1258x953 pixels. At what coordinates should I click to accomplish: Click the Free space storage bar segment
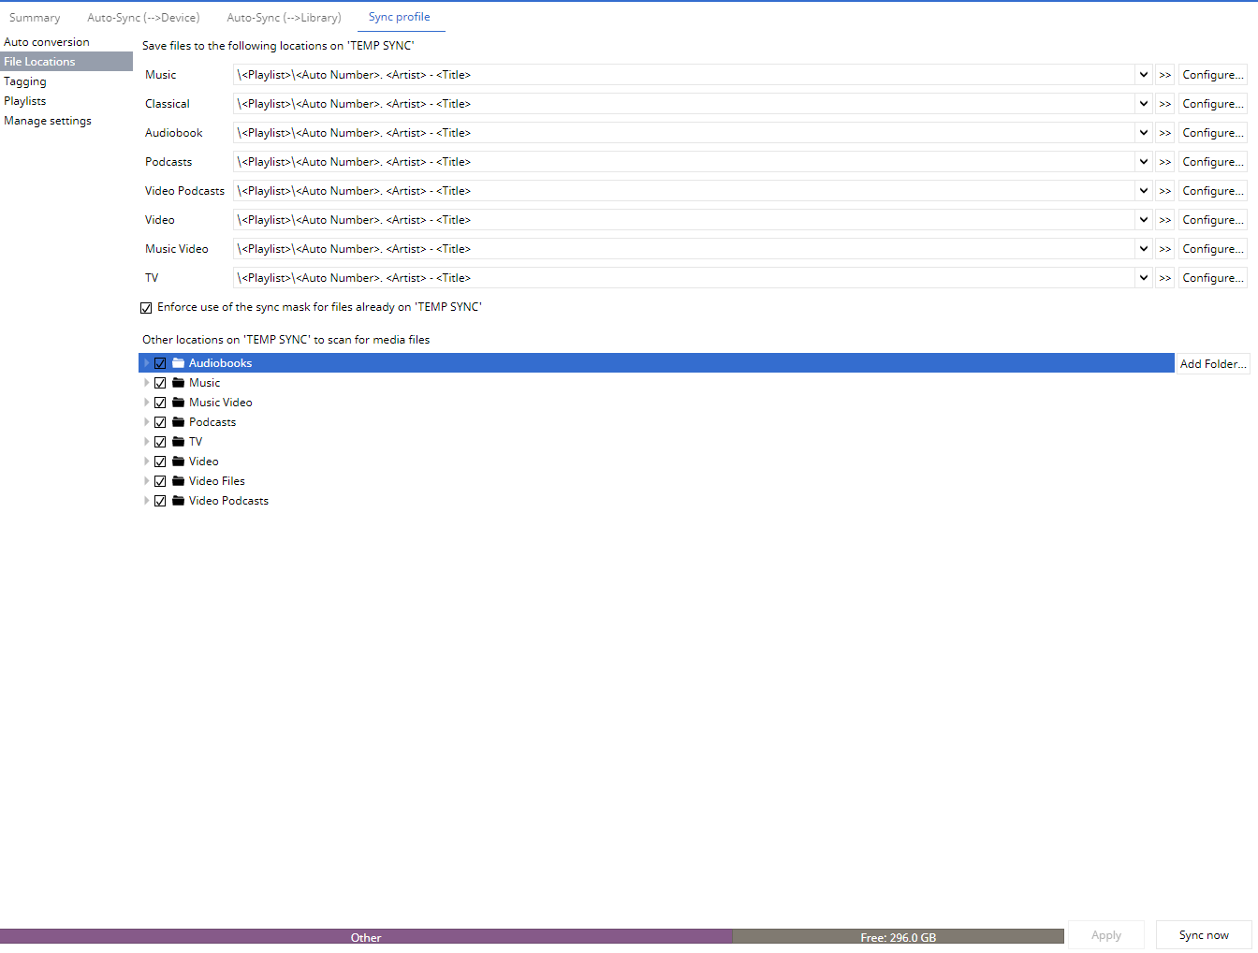[x=898, y=937]
